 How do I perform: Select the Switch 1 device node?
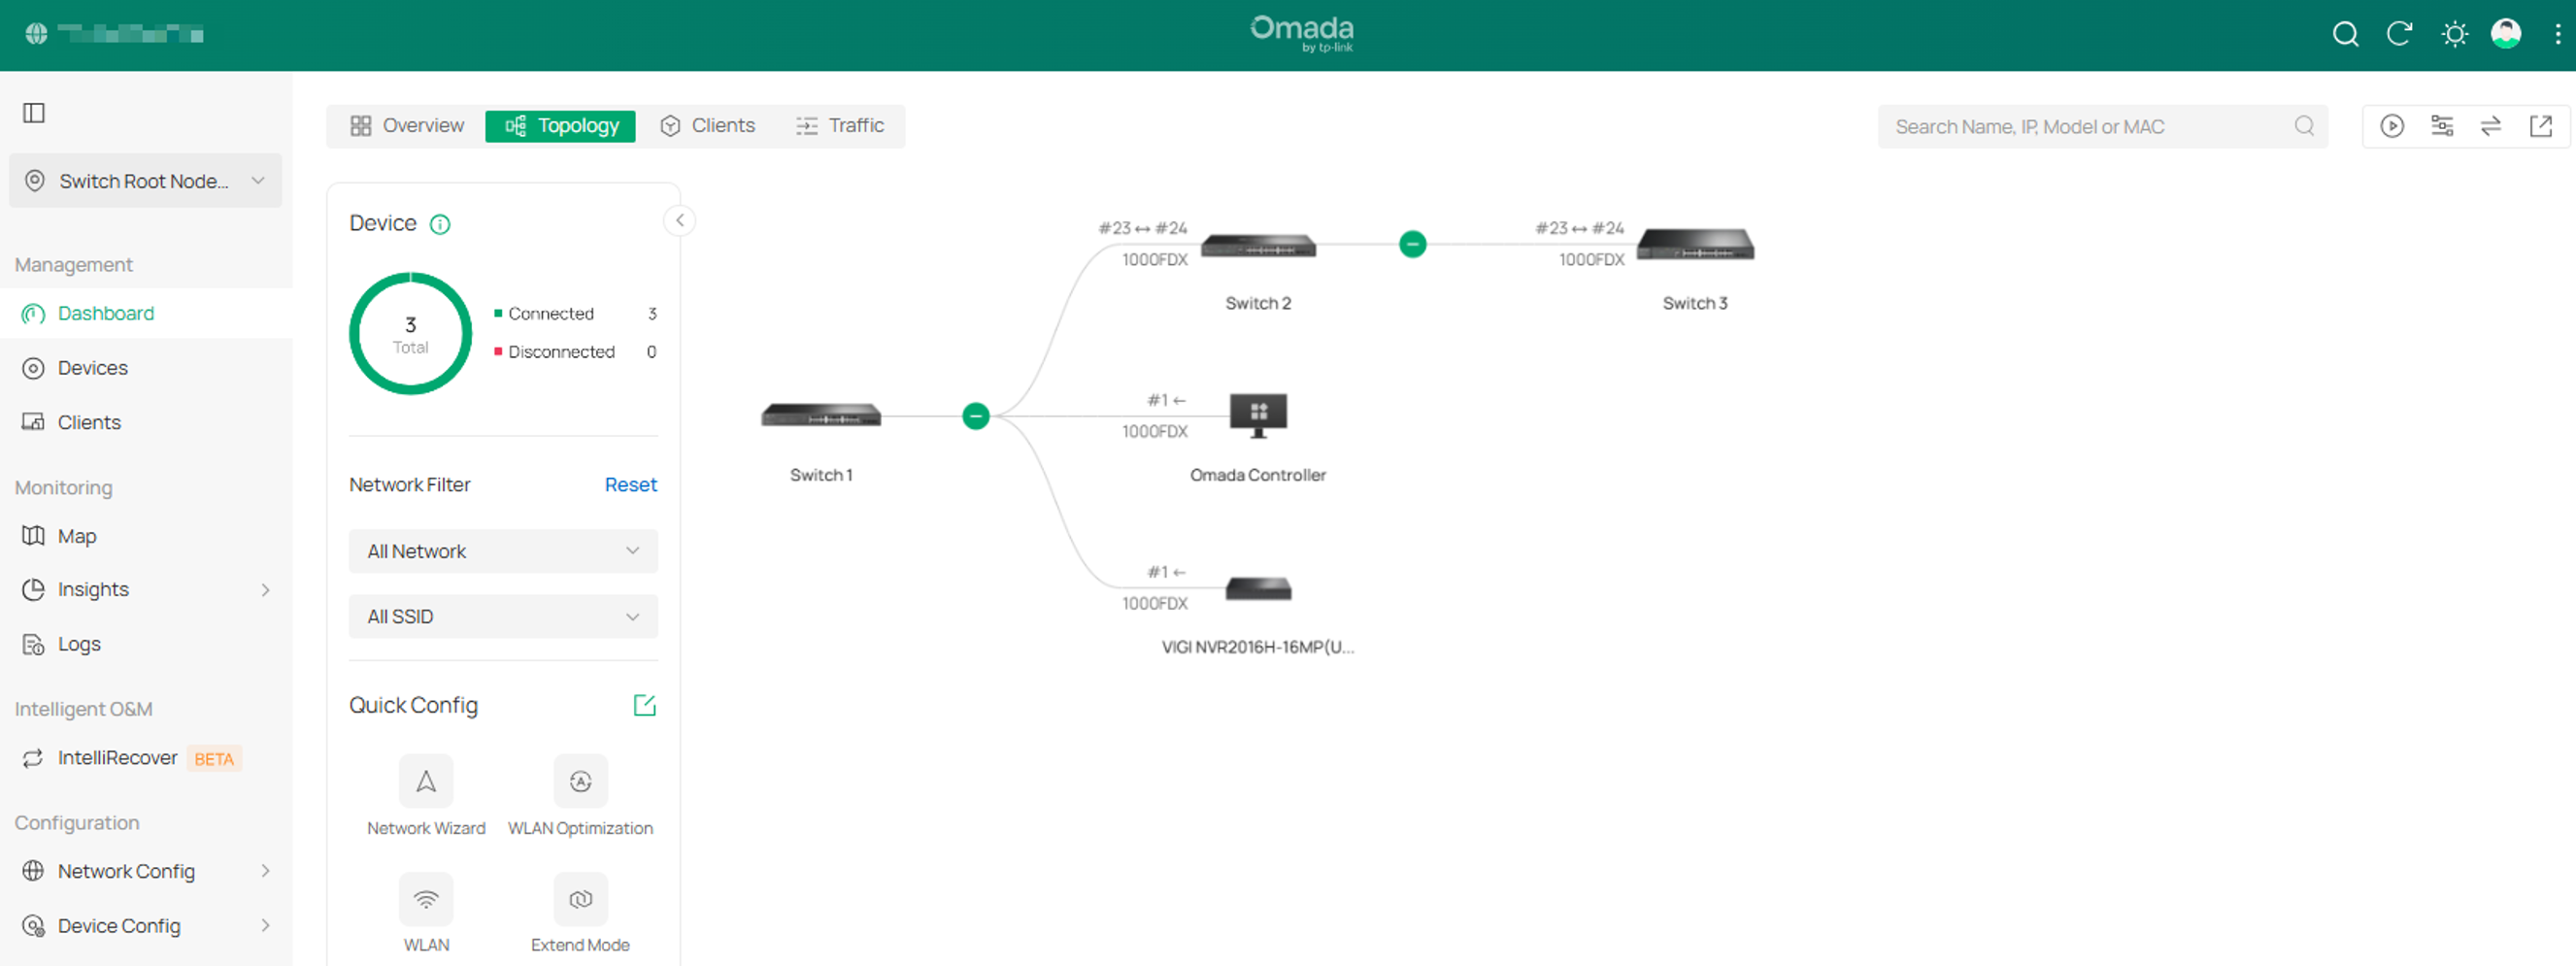pyautogui.click(x=821, y=415)
